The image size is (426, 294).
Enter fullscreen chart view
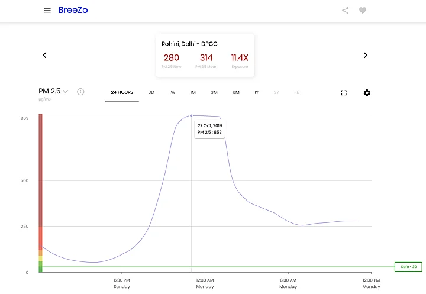click(x=344, y=93)
